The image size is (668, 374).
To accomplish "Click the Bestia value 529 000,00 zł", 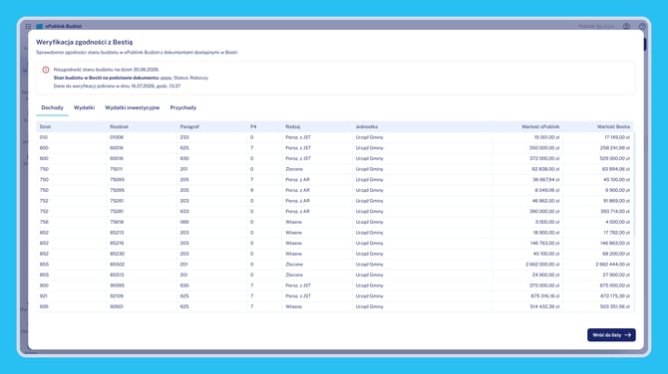I will (615, 158).
